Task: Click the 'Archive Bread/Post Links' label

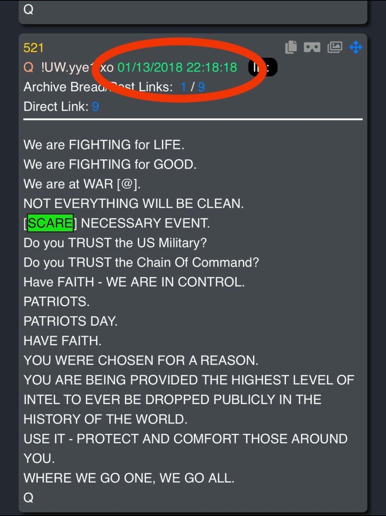Action: [x=98, y=87]
